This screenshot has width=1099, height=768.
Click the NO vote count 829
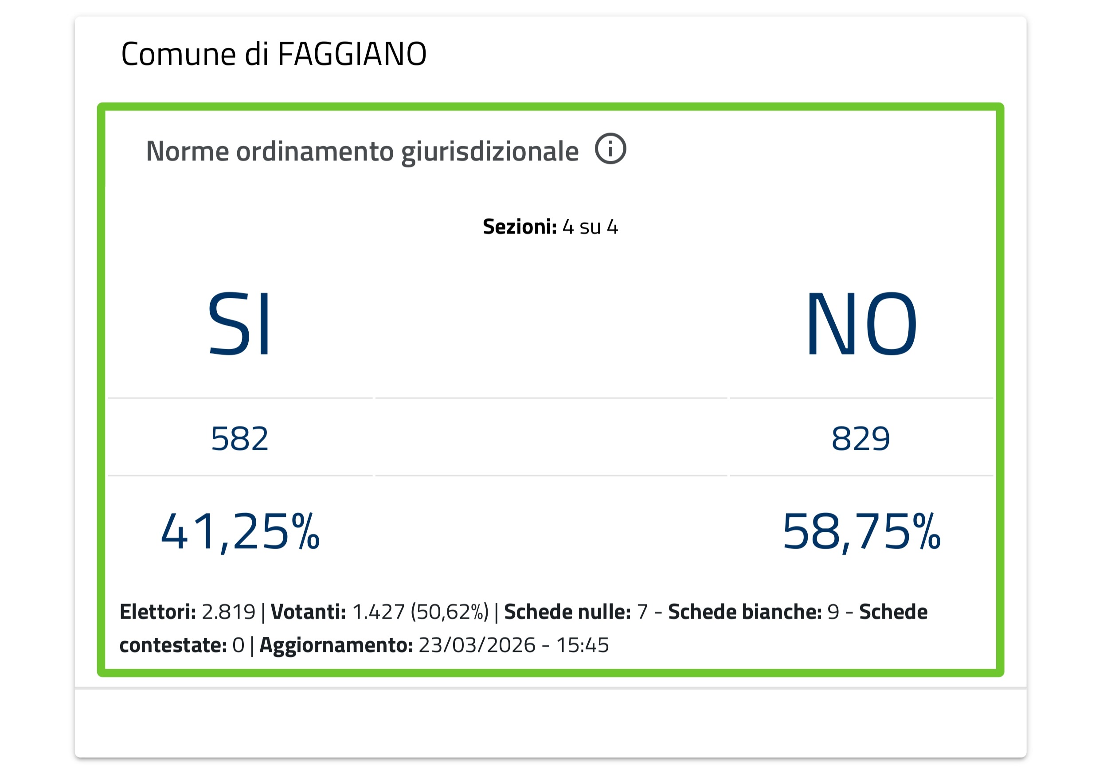tap(860, 438)
